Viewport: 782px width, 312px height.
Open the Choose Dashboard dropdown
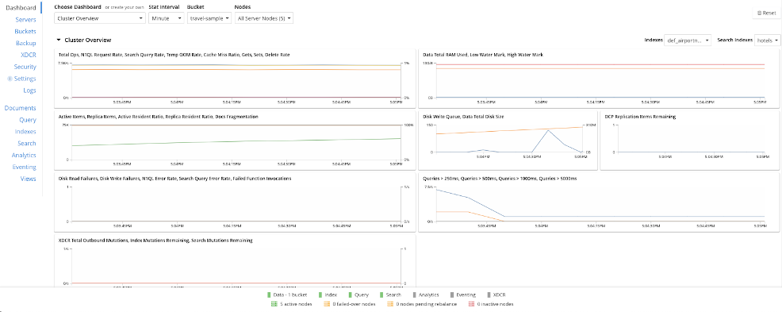99,18
